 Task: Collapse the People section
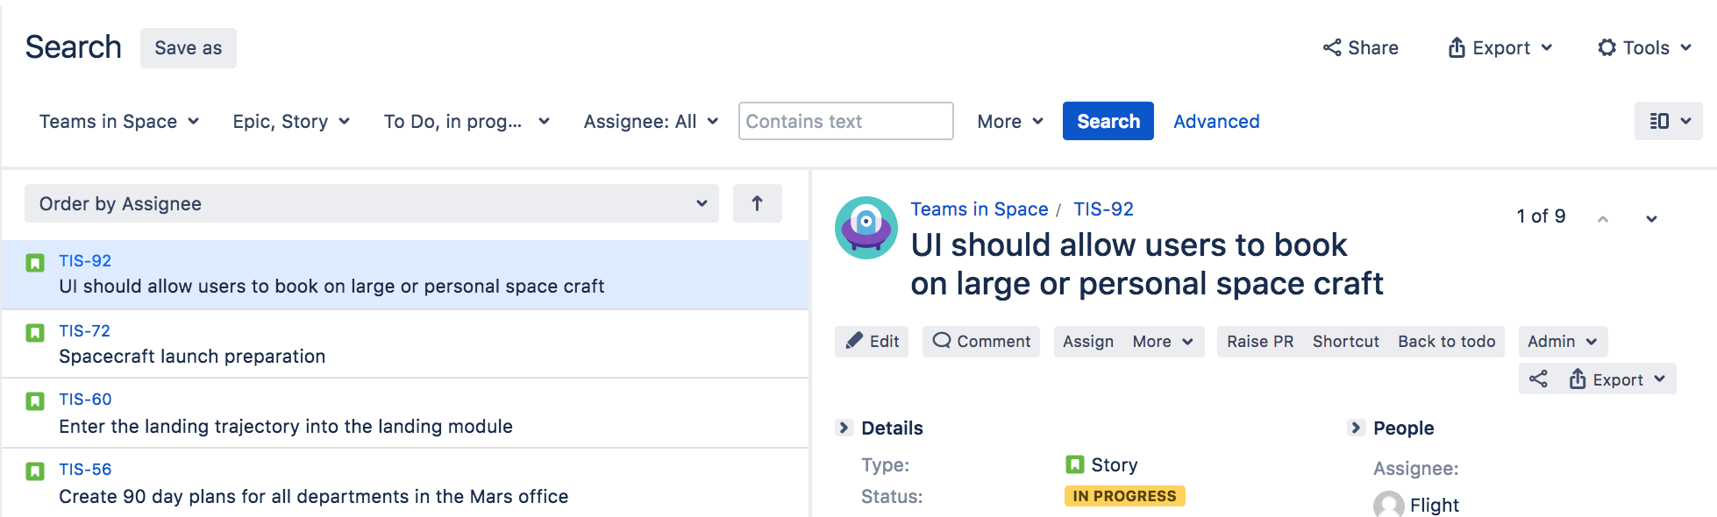click(1356, 428)
